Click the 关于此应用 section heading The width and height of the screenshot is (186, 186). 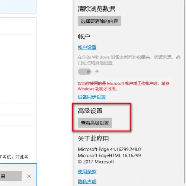93,138
